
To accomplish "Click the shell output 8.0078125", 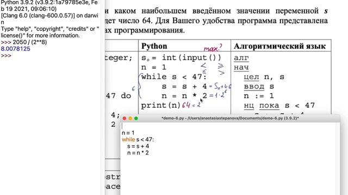I will (16, 49).
